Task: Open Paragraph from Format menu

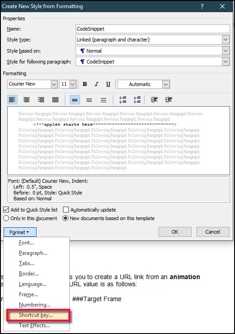Action: click(33, 253)
